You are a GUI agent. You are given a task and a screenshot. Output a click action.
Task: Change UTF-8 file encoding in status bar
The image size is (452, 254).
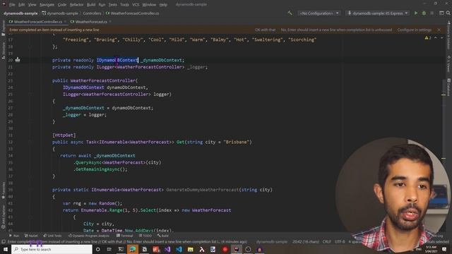[x=340, y=241]
